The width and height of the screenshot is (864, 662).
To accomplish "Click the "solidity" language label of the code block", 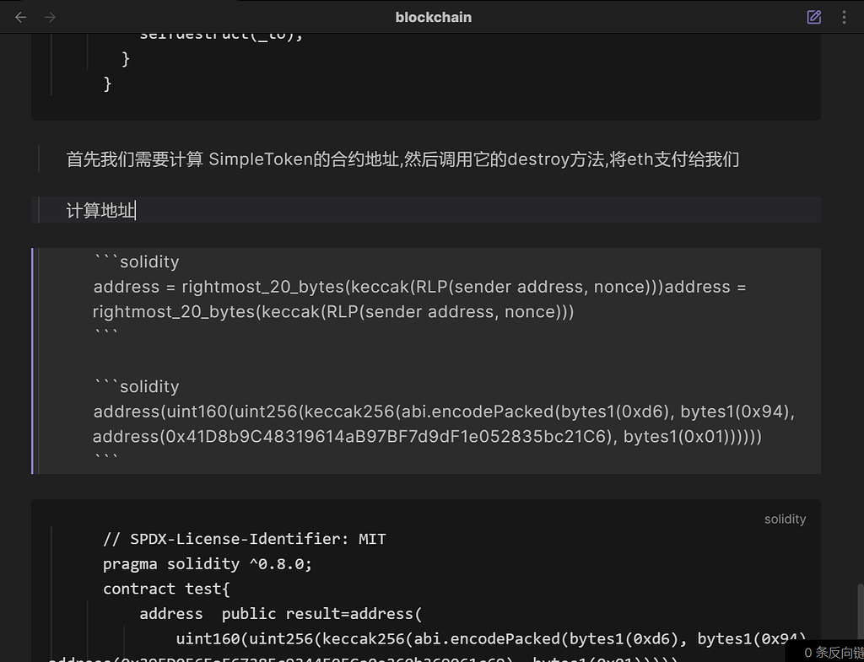I will point(785,519).
